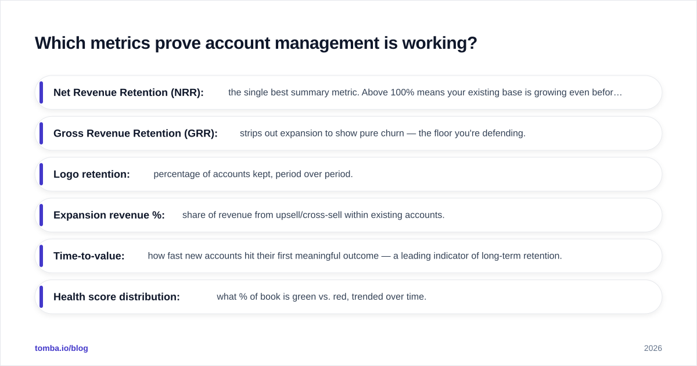Screen dimensions: 697x366
Task: Click the 'share of revenue from upsell/cross-sell' text
Action: [314, 215]
